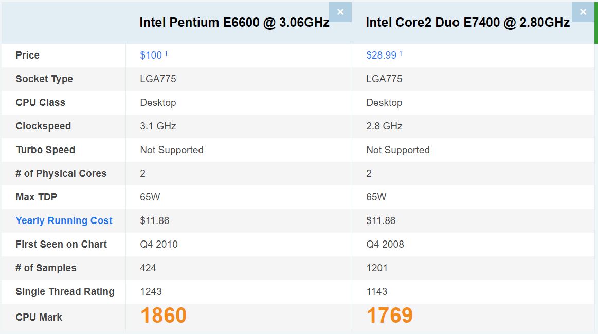Select the CPU Class row label
The image size is (598, 334).
pos(41,103)
